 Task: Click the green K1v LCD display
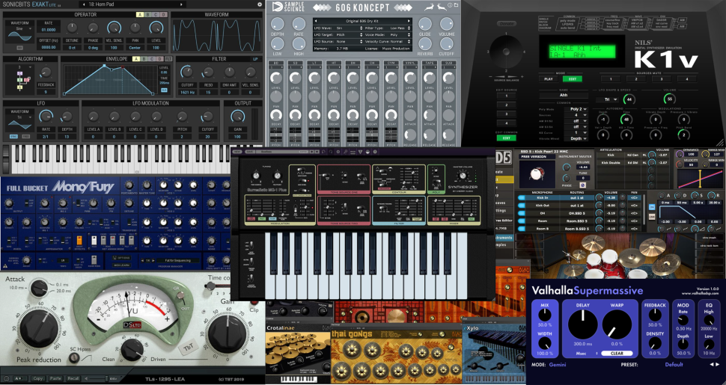tap(582, 52)
